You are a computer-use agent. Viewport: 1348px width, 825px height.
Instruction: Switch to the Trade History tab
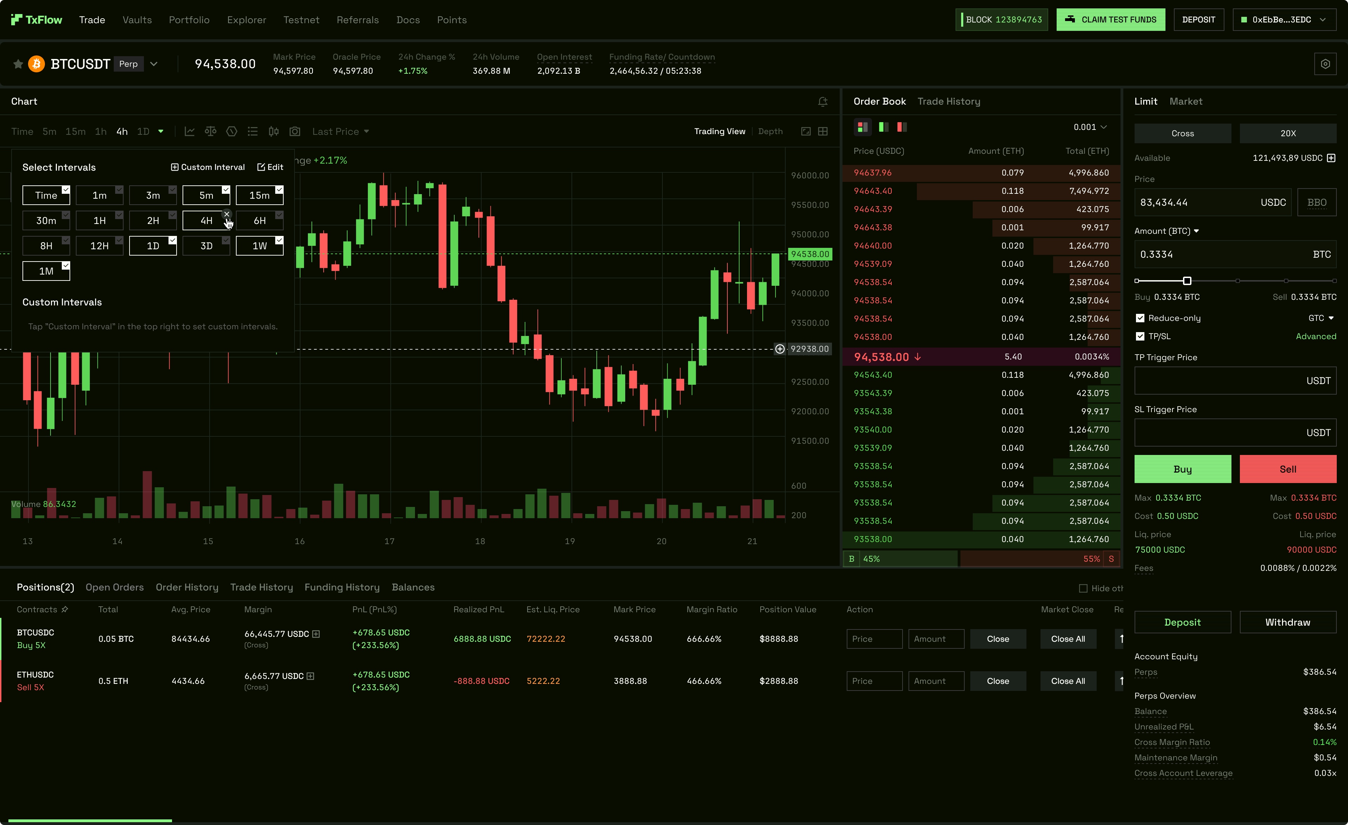coord(949,101)
